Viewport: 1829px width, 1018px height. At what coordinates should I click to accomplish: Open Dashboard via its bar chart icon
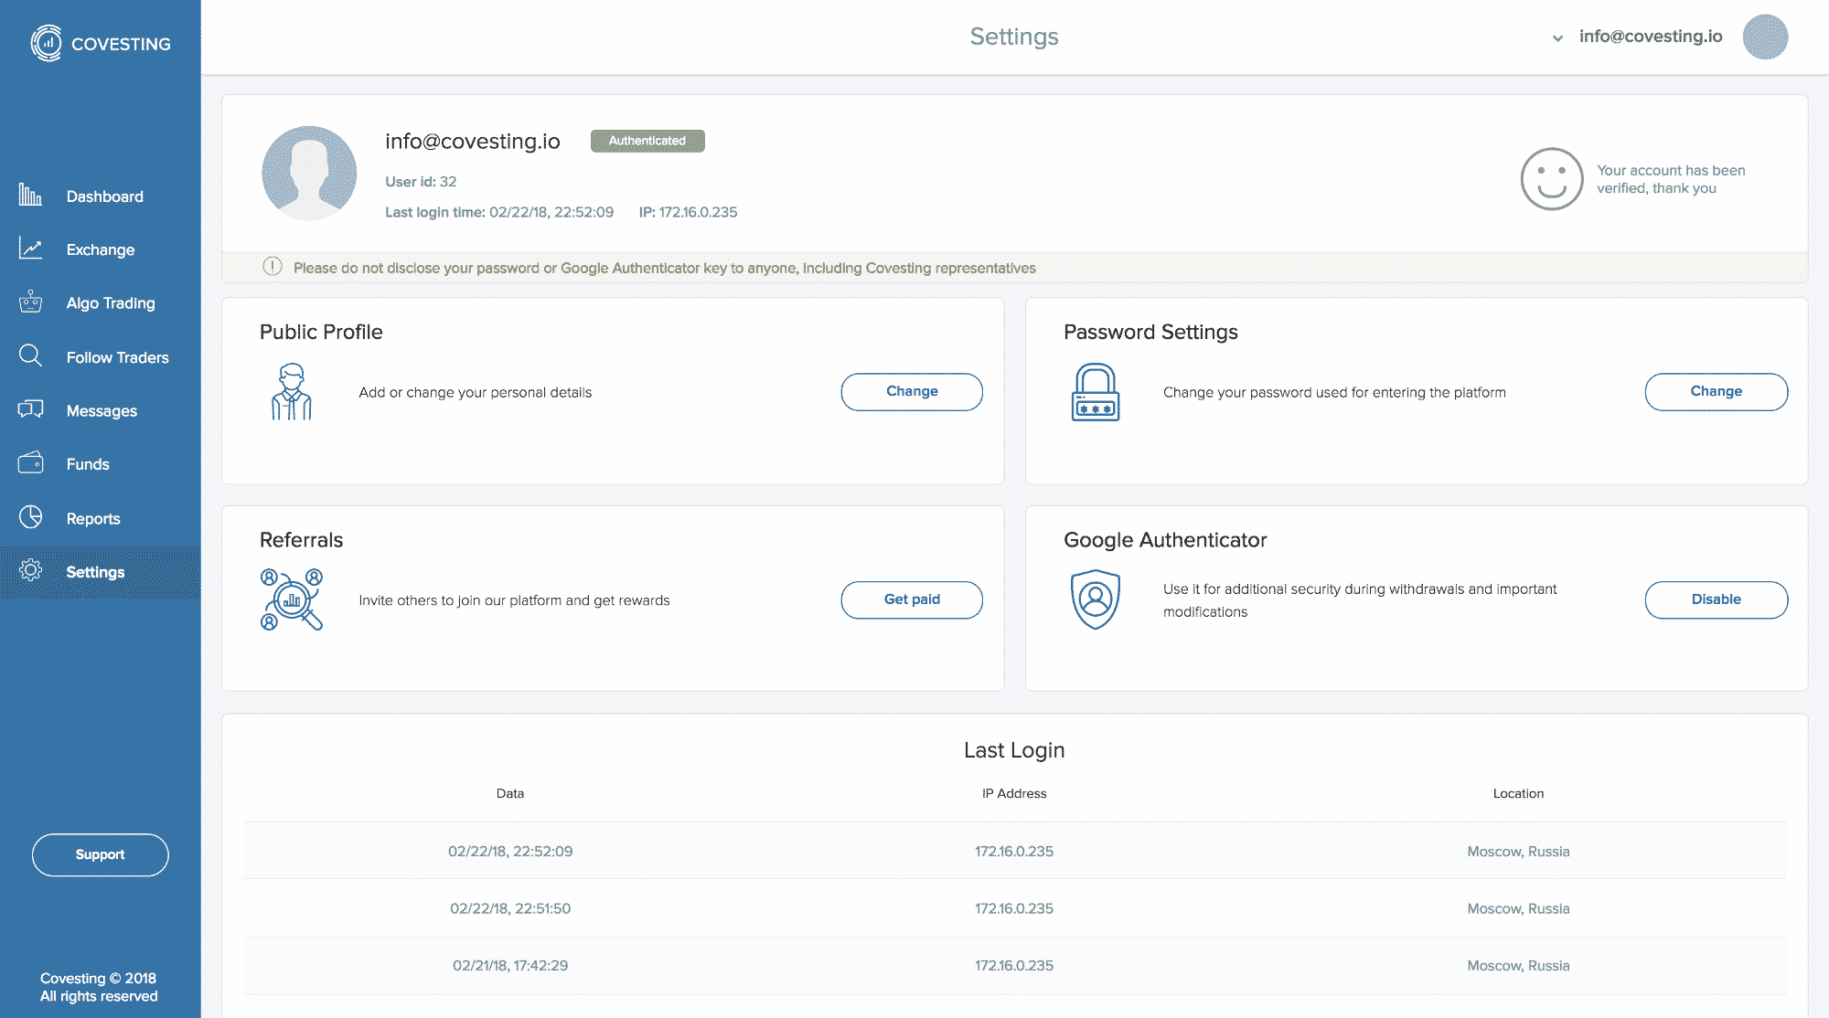[x=30, y=195]
